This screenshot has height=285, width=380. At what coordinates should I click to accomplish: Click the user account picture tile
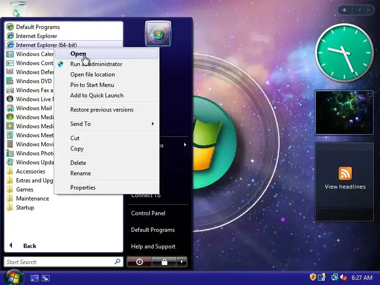click(x=158, y=34)
